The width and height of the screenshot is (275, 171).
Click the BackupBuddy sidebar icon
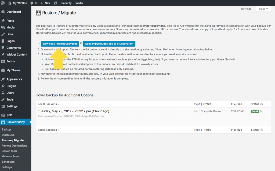click(x=3, y=122)
